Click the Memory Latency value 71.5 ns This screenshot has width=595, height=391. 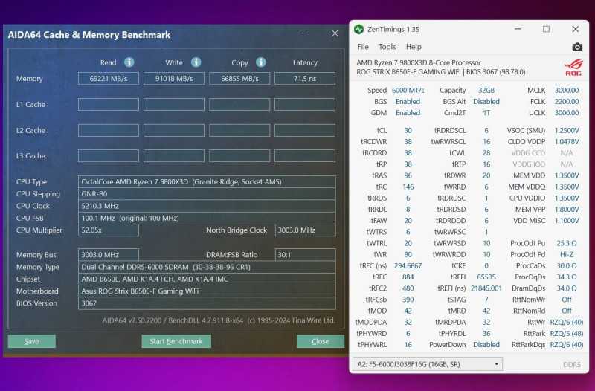305,79
